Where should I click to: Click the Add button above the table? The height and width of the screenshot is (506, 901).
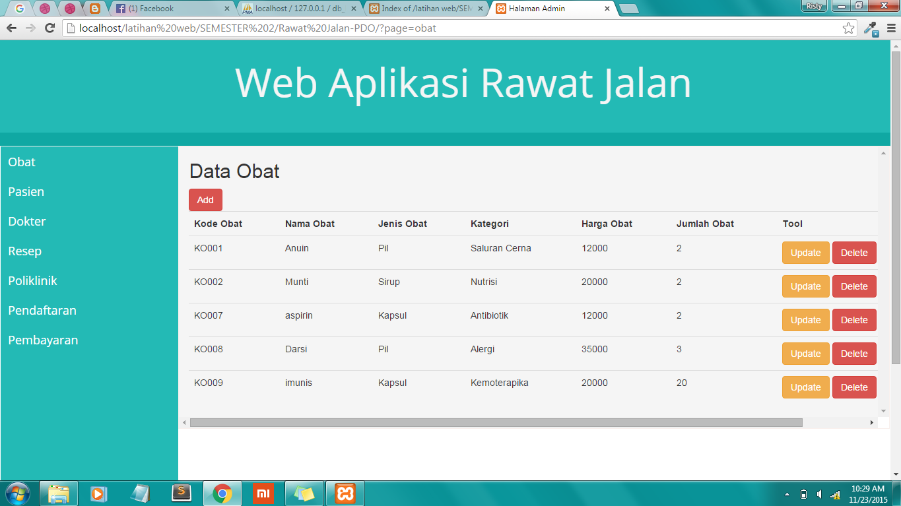coord(205,199)
